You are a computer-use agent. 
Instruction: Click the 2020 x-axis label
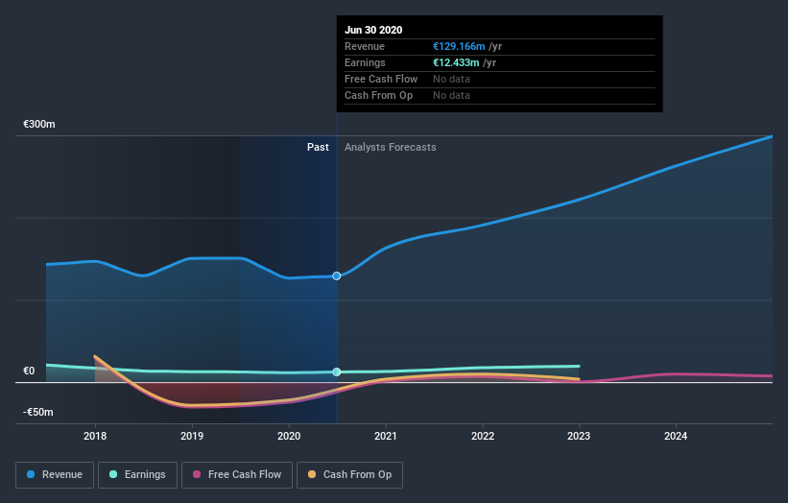[289, 436]
